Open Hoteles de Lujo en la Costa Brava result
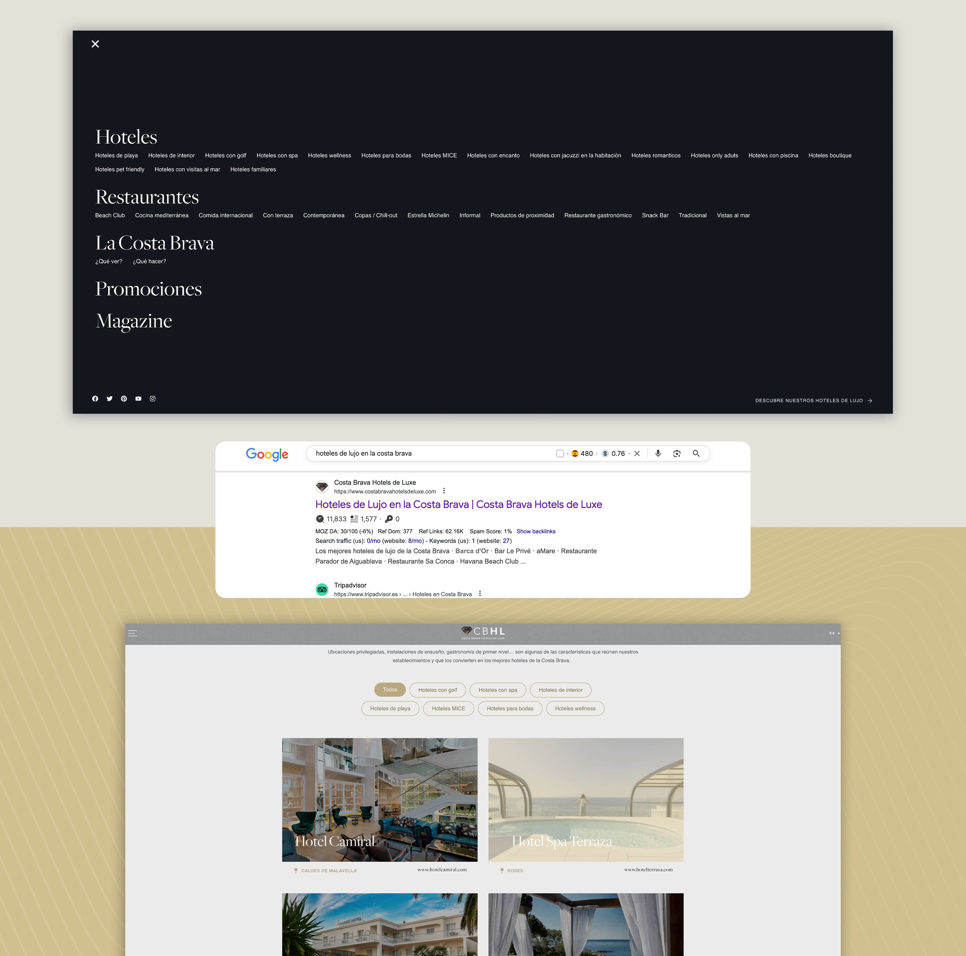Image resolution: width=966 pixels, height=956 pixels. tap(459, 505)
